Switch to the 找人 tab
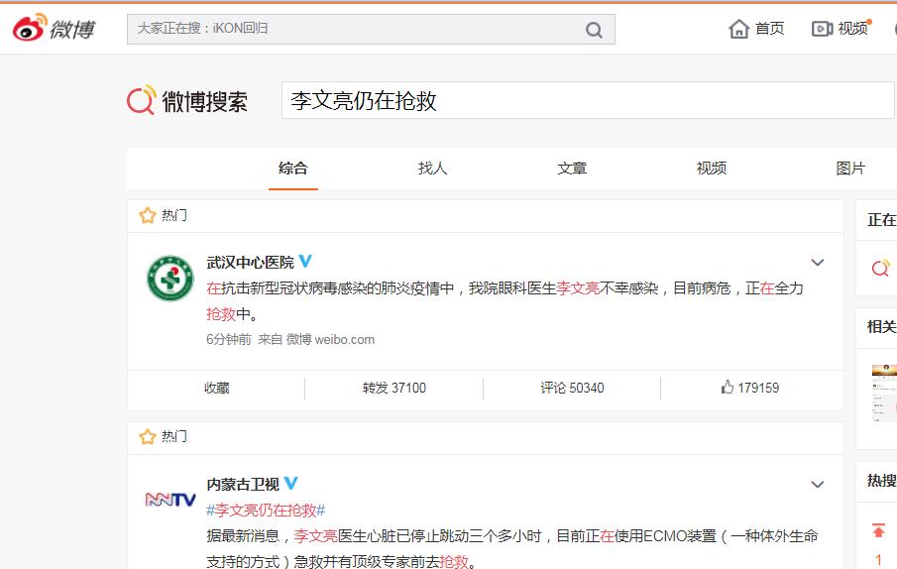Screen dimensions: 897x569 (432, 169)
